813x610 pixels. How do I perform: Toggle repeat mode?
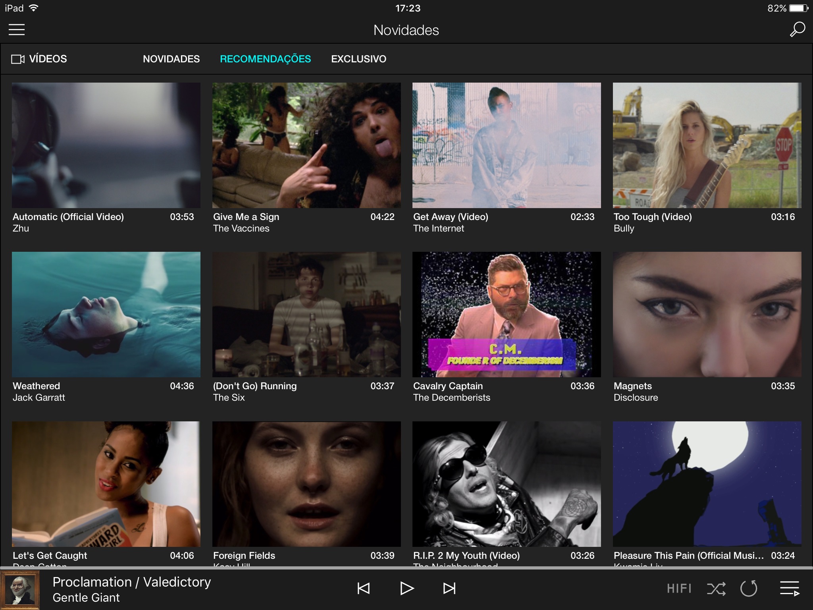pyautogui.click(x=749, y=588)
